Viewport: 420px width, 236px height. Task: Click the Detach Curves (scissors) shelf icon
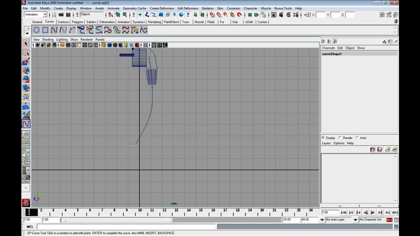click(90, 30)
